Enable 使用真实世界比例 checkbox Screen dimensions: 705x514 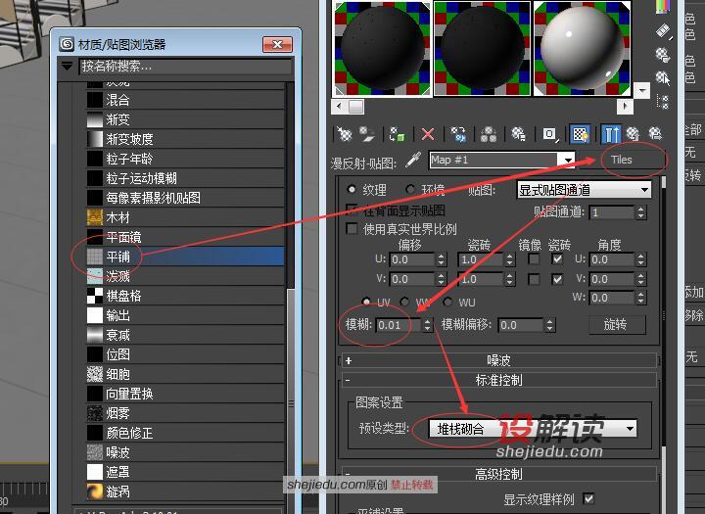click(352, 228)
